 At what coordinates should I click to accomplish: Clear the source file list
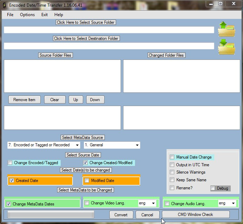click(55, 100)
